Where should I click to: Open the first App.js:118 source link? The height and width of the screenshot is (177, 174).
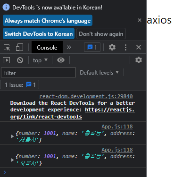tap(117, 126)
